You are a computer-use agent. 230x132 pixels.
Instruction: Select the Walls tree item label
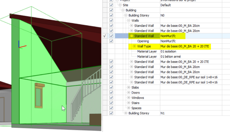[x=135, y=20]
